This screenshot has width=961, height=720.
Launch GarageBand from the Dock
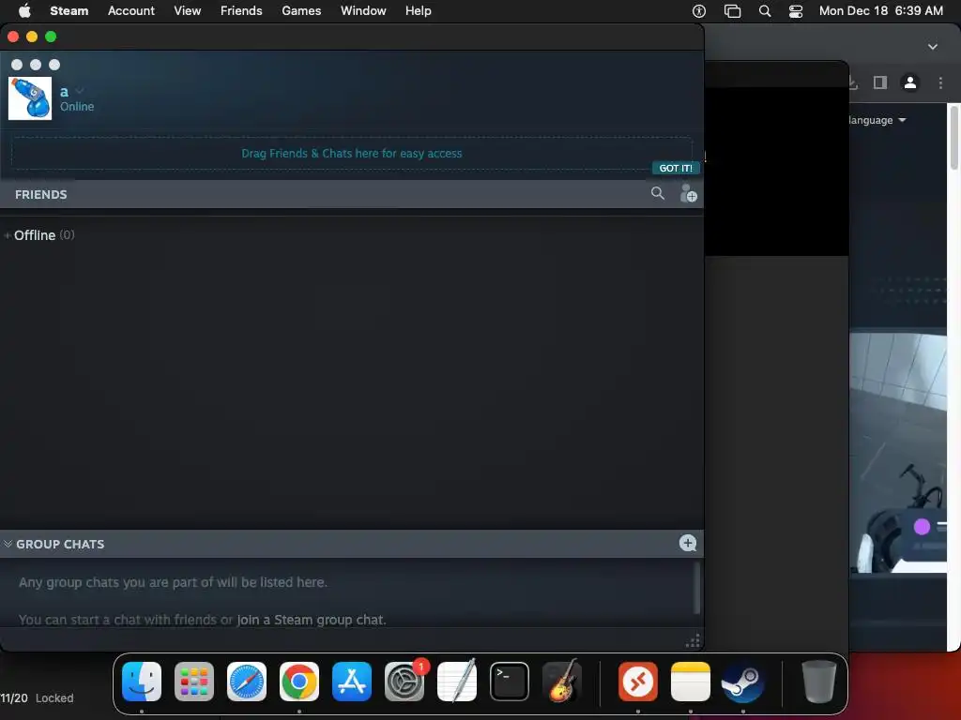click(x=562, y=682)
